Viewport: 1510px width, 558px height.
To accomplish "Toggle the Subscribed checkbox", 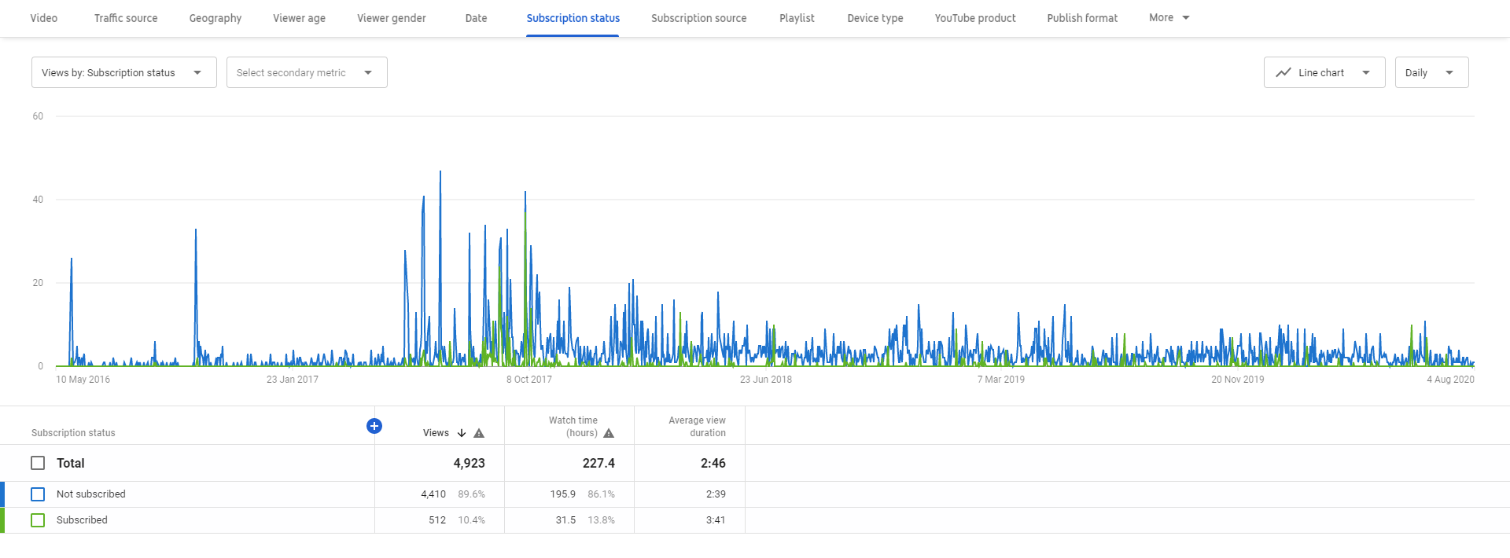I will pyautogui.click(x=38, y=520).
